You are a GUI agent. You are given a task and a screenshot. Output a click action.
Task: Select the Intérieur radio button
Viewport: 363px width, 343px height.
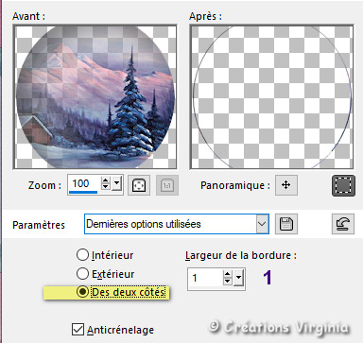[x=82, y=254]
